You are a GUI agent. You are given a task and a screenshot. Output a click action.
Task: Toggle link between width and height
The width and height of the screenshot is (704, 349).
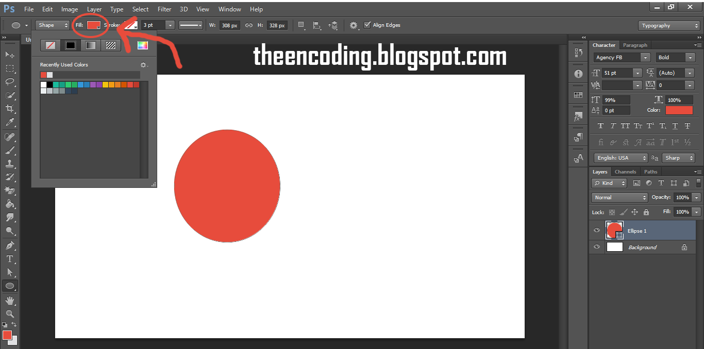coord(248,25)
